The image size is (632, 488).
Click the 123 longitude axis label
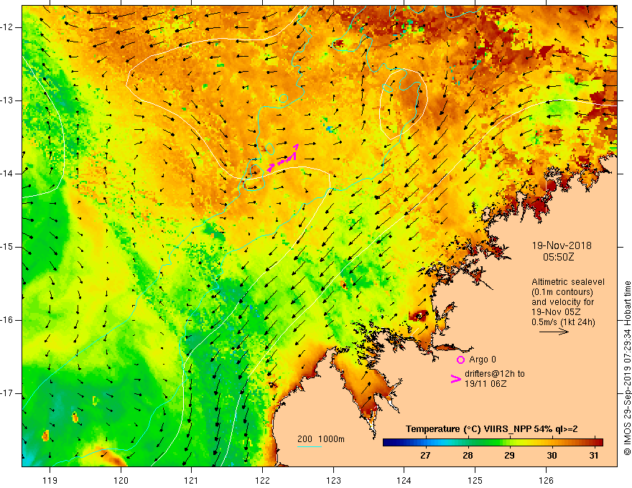pos(333,480)
